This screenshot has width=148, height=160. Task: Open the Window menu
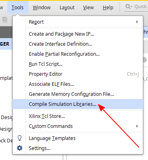42,8
